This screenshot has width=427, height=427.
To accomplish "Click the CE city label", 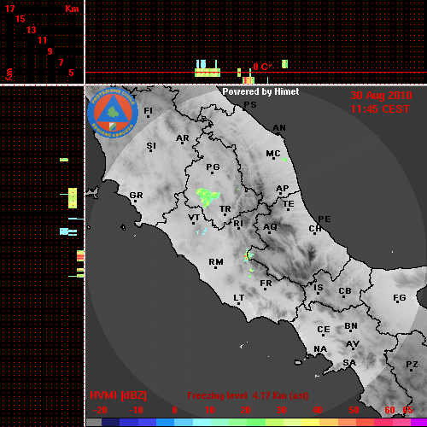I will point(324,330).
